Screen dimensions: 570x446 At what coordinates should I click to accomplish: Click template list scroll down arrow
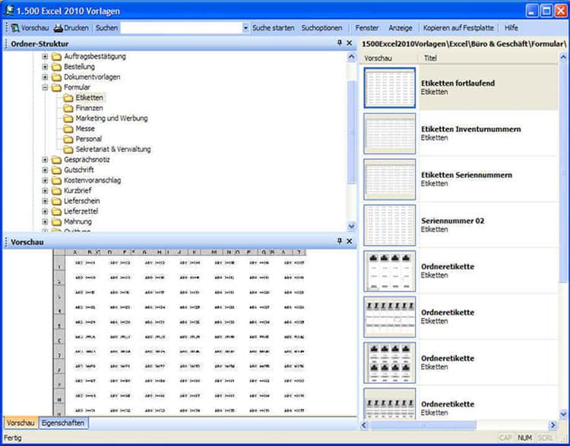563,413
